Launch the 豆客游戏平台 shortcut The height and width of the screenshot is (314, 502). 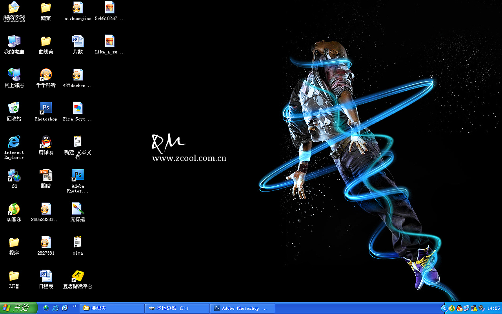(78, 279)
